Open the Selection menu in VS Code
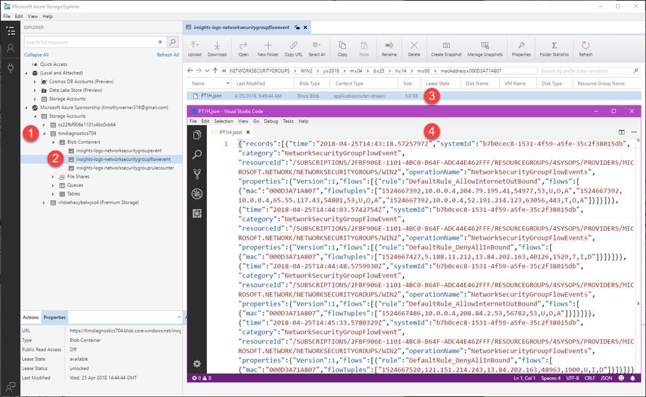The width and height of the screenshot is (646, 397). click(224, 121)
